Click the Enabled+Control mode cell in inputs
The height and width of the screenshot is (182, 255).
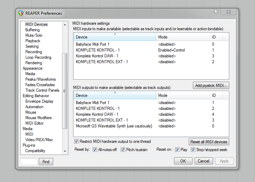coord(172,50)
